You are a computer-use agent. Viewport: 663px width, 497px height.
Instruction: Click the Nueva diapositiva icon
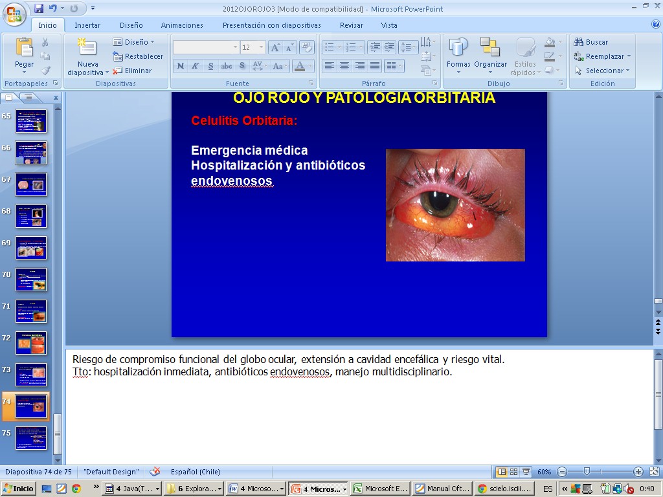[87, 48]
